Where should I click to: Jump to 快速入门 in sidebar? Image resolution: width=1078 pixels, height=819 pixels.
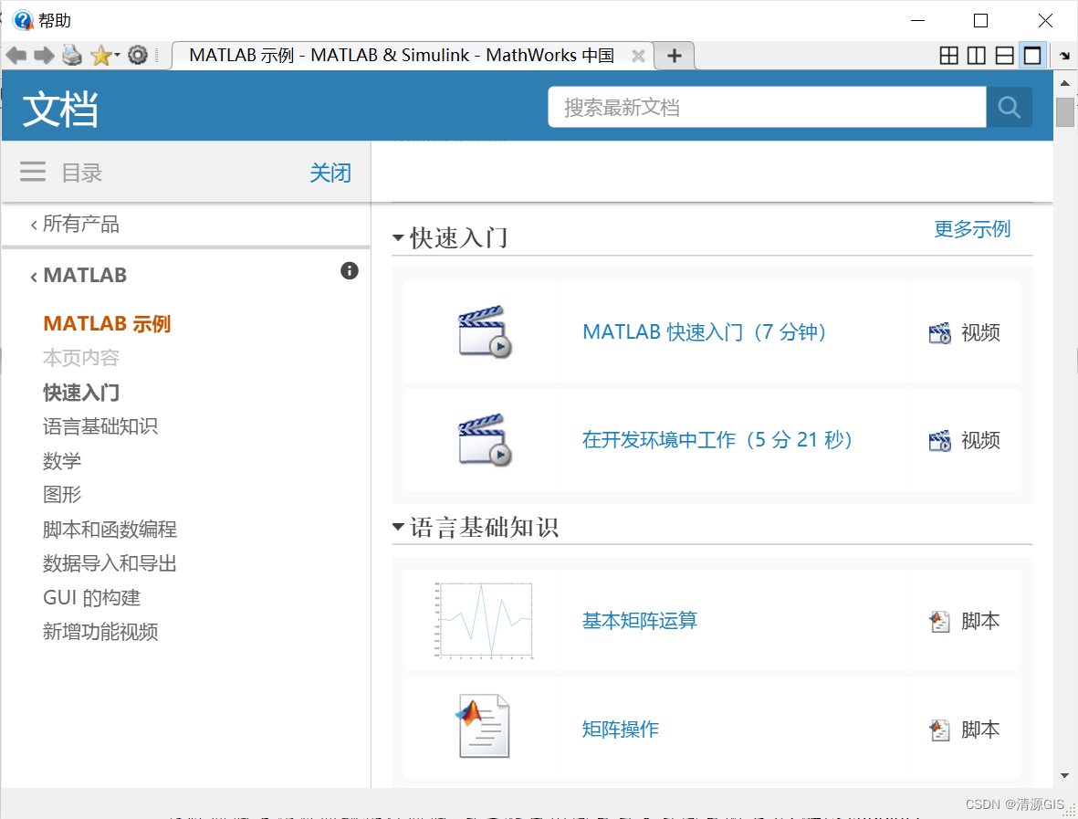point(81,393)
